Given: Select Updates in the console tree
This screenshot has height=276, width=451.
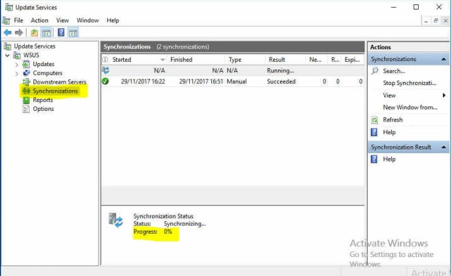Looking at the screenshot, I should [44, 64].
